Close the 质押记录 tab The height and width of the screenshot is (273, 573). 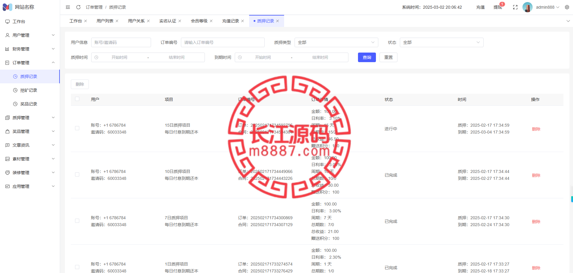278,21
